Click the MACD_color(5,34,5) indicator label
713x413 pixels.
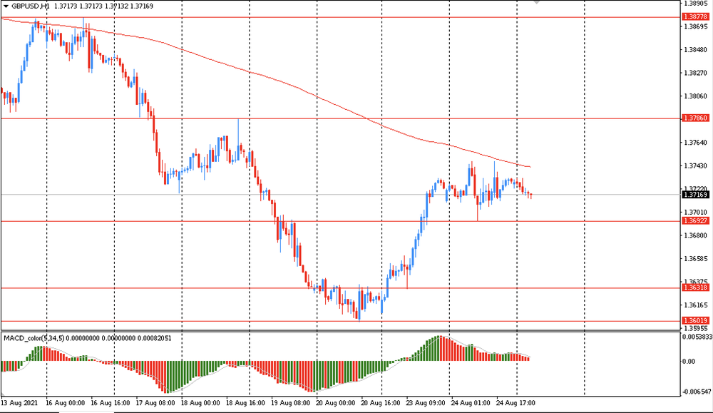[x=34, y=338]
